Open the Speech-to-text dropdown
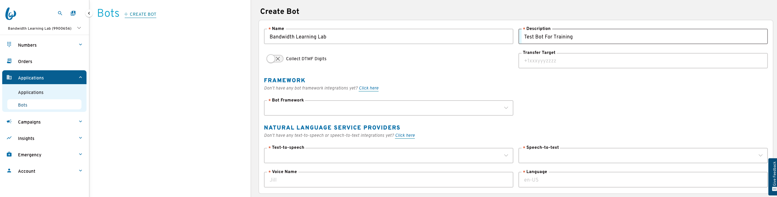The image size is (777, 197). (x=643, y=155)
